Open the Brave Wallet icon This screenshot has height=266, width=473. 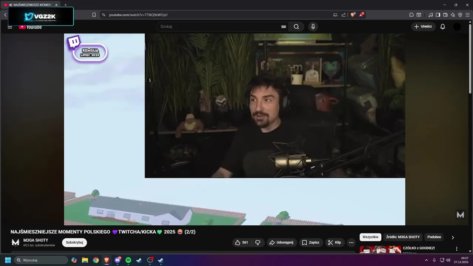pos(445,15)
